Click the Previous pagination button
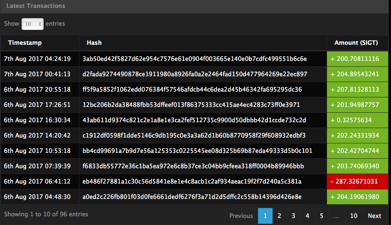The height and width of the screenshot is (225, 391). (241, 216)
